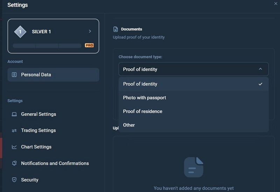Screen dimensions: 280x192
Task: Click the Trading Settings sliders icon
Action: (14, 130)
